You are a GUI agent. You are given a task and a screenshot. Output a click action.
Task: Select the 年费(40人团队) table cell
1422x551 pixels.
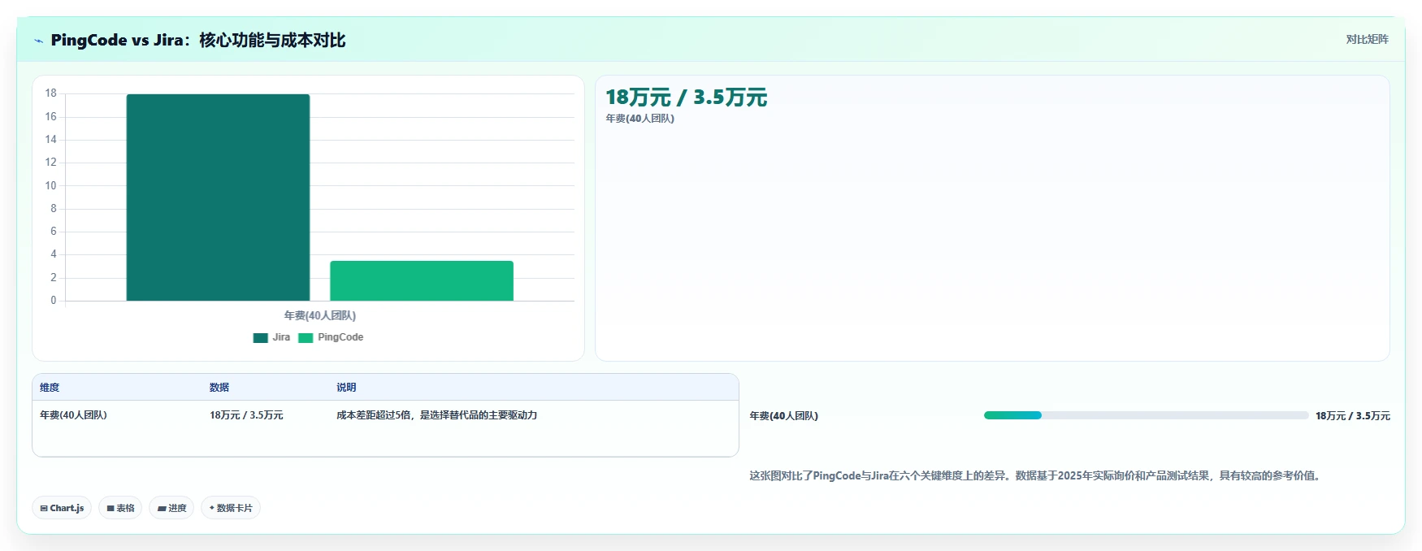coord(73,415)
